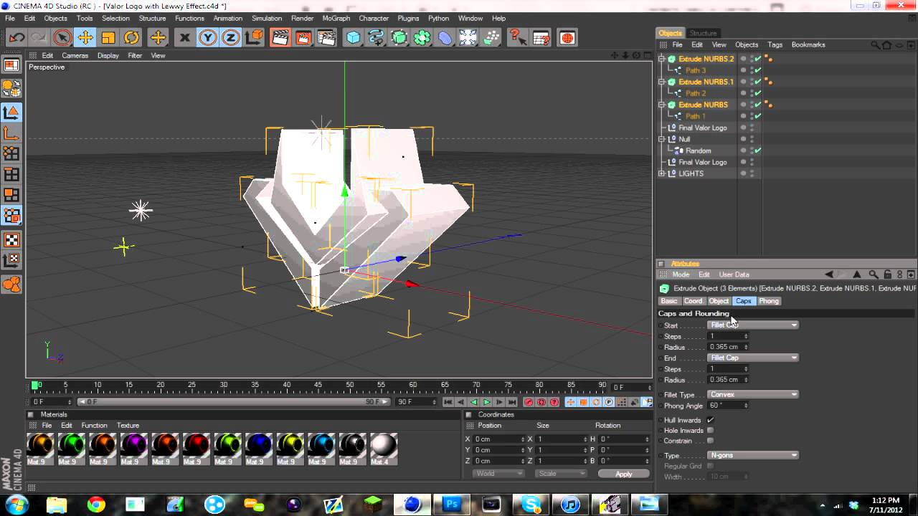Open the cap Type N-gons dropdown

click(753, 455)
